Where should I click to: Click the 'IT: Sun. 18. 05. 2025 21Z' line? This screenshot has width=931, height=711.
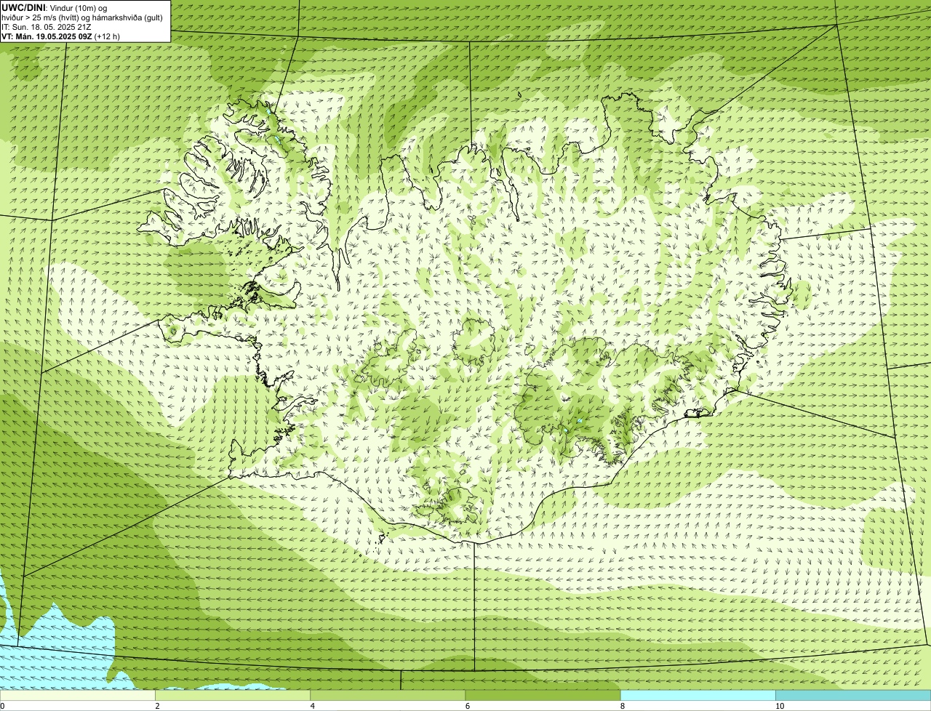tap(47, 27)
